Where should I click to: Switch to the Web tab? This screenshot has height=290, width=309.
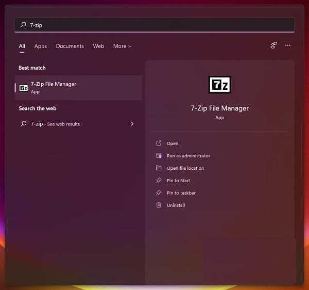coord(98,46)
